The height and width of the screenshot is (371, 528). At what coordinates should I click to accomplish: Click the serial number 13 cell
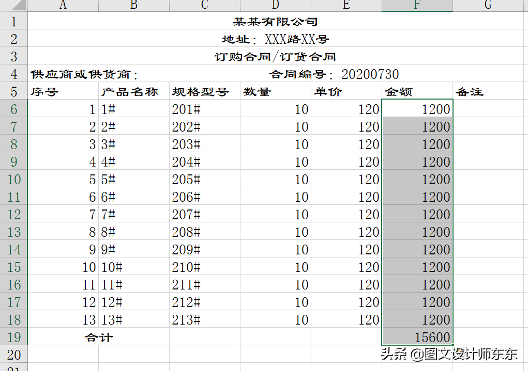pos(63,319)
